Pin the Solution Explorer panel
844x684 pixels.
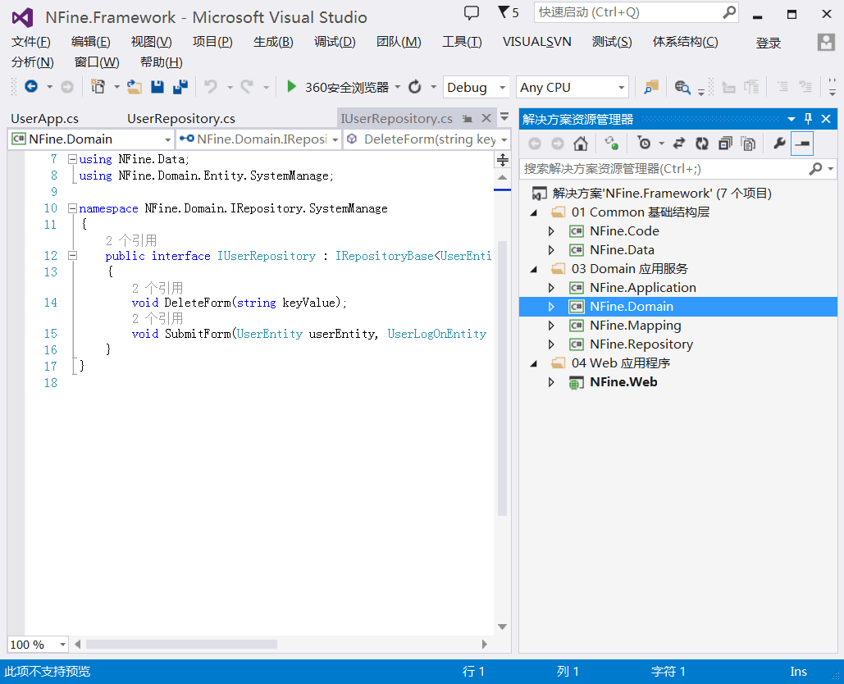coord(808,119)
